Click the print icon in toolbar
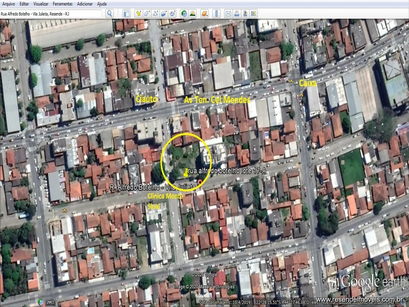The image size is (409, 307). 237,14
